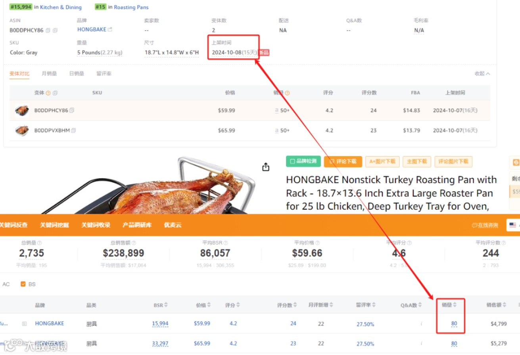Click help icon beside 平均评分数
This screenshot has width=520, height=355.
(503, 243)
